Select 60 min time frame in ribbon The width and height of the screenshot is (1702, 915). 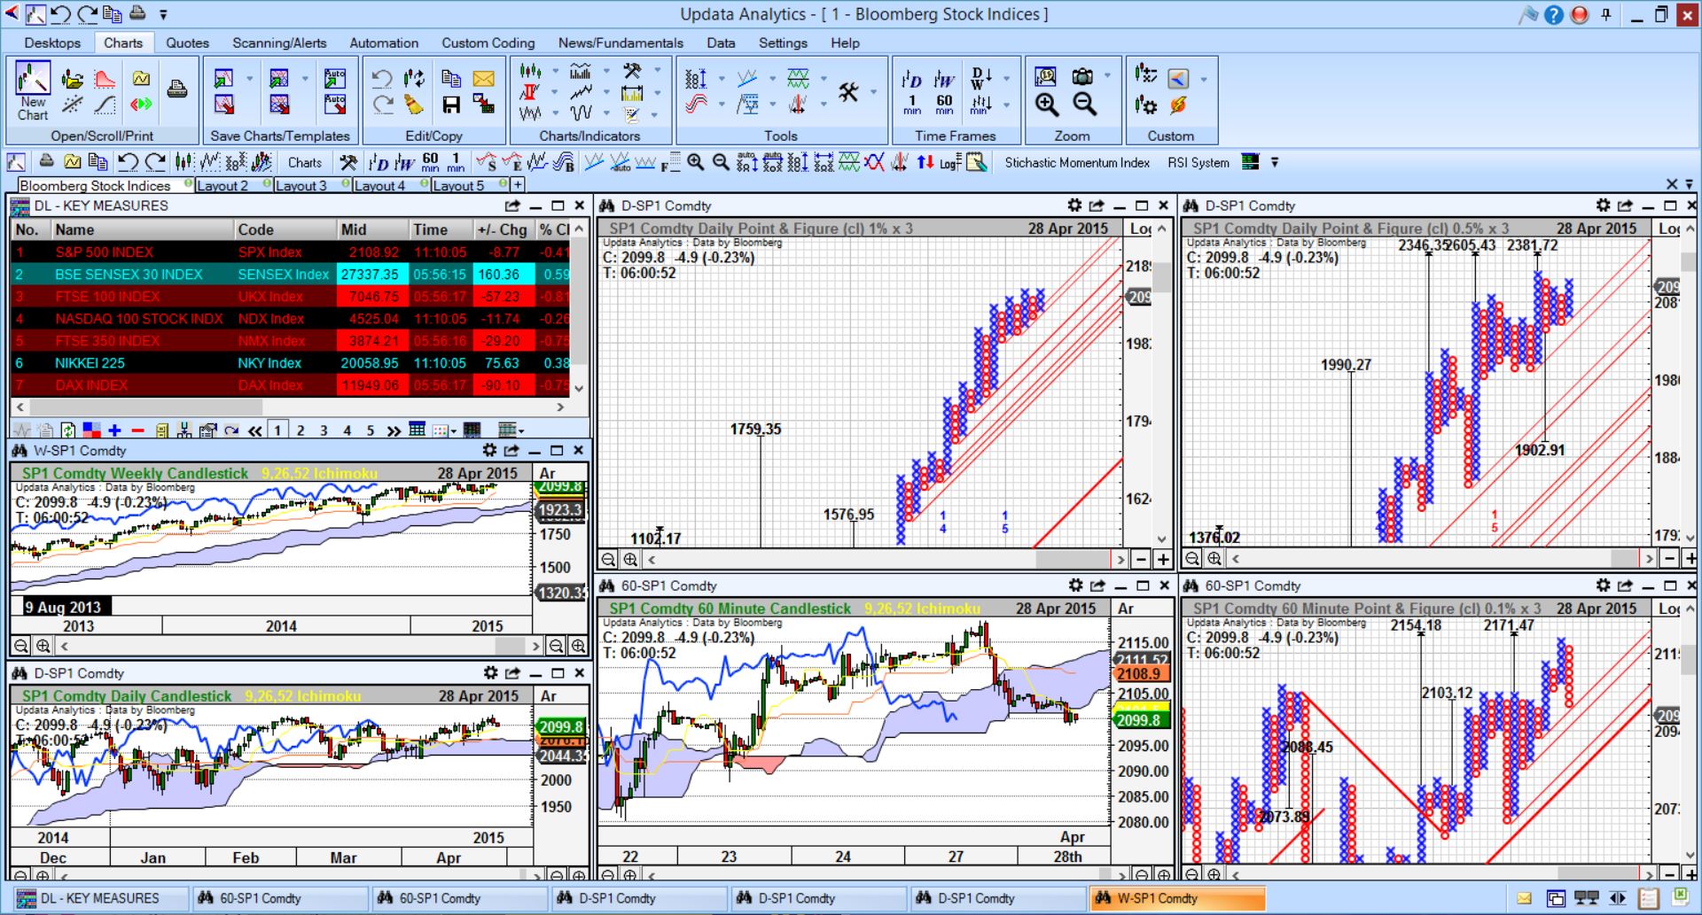[944, 105]
